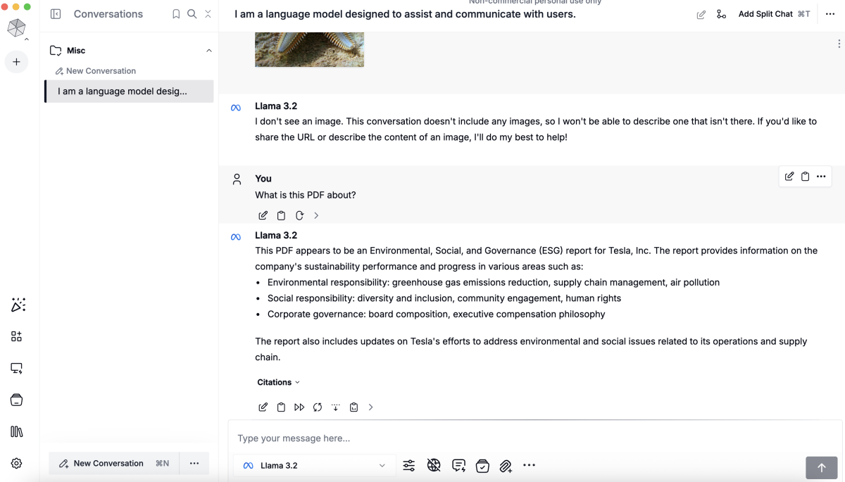This screenshot has height=482, width=845.
Task: Click the millipede image thumbnail
Action: [x=309, y=49]
